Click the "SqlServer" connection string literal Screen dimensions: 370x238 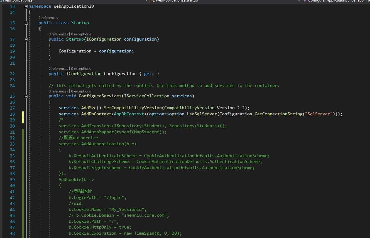[x=319, y=114]
